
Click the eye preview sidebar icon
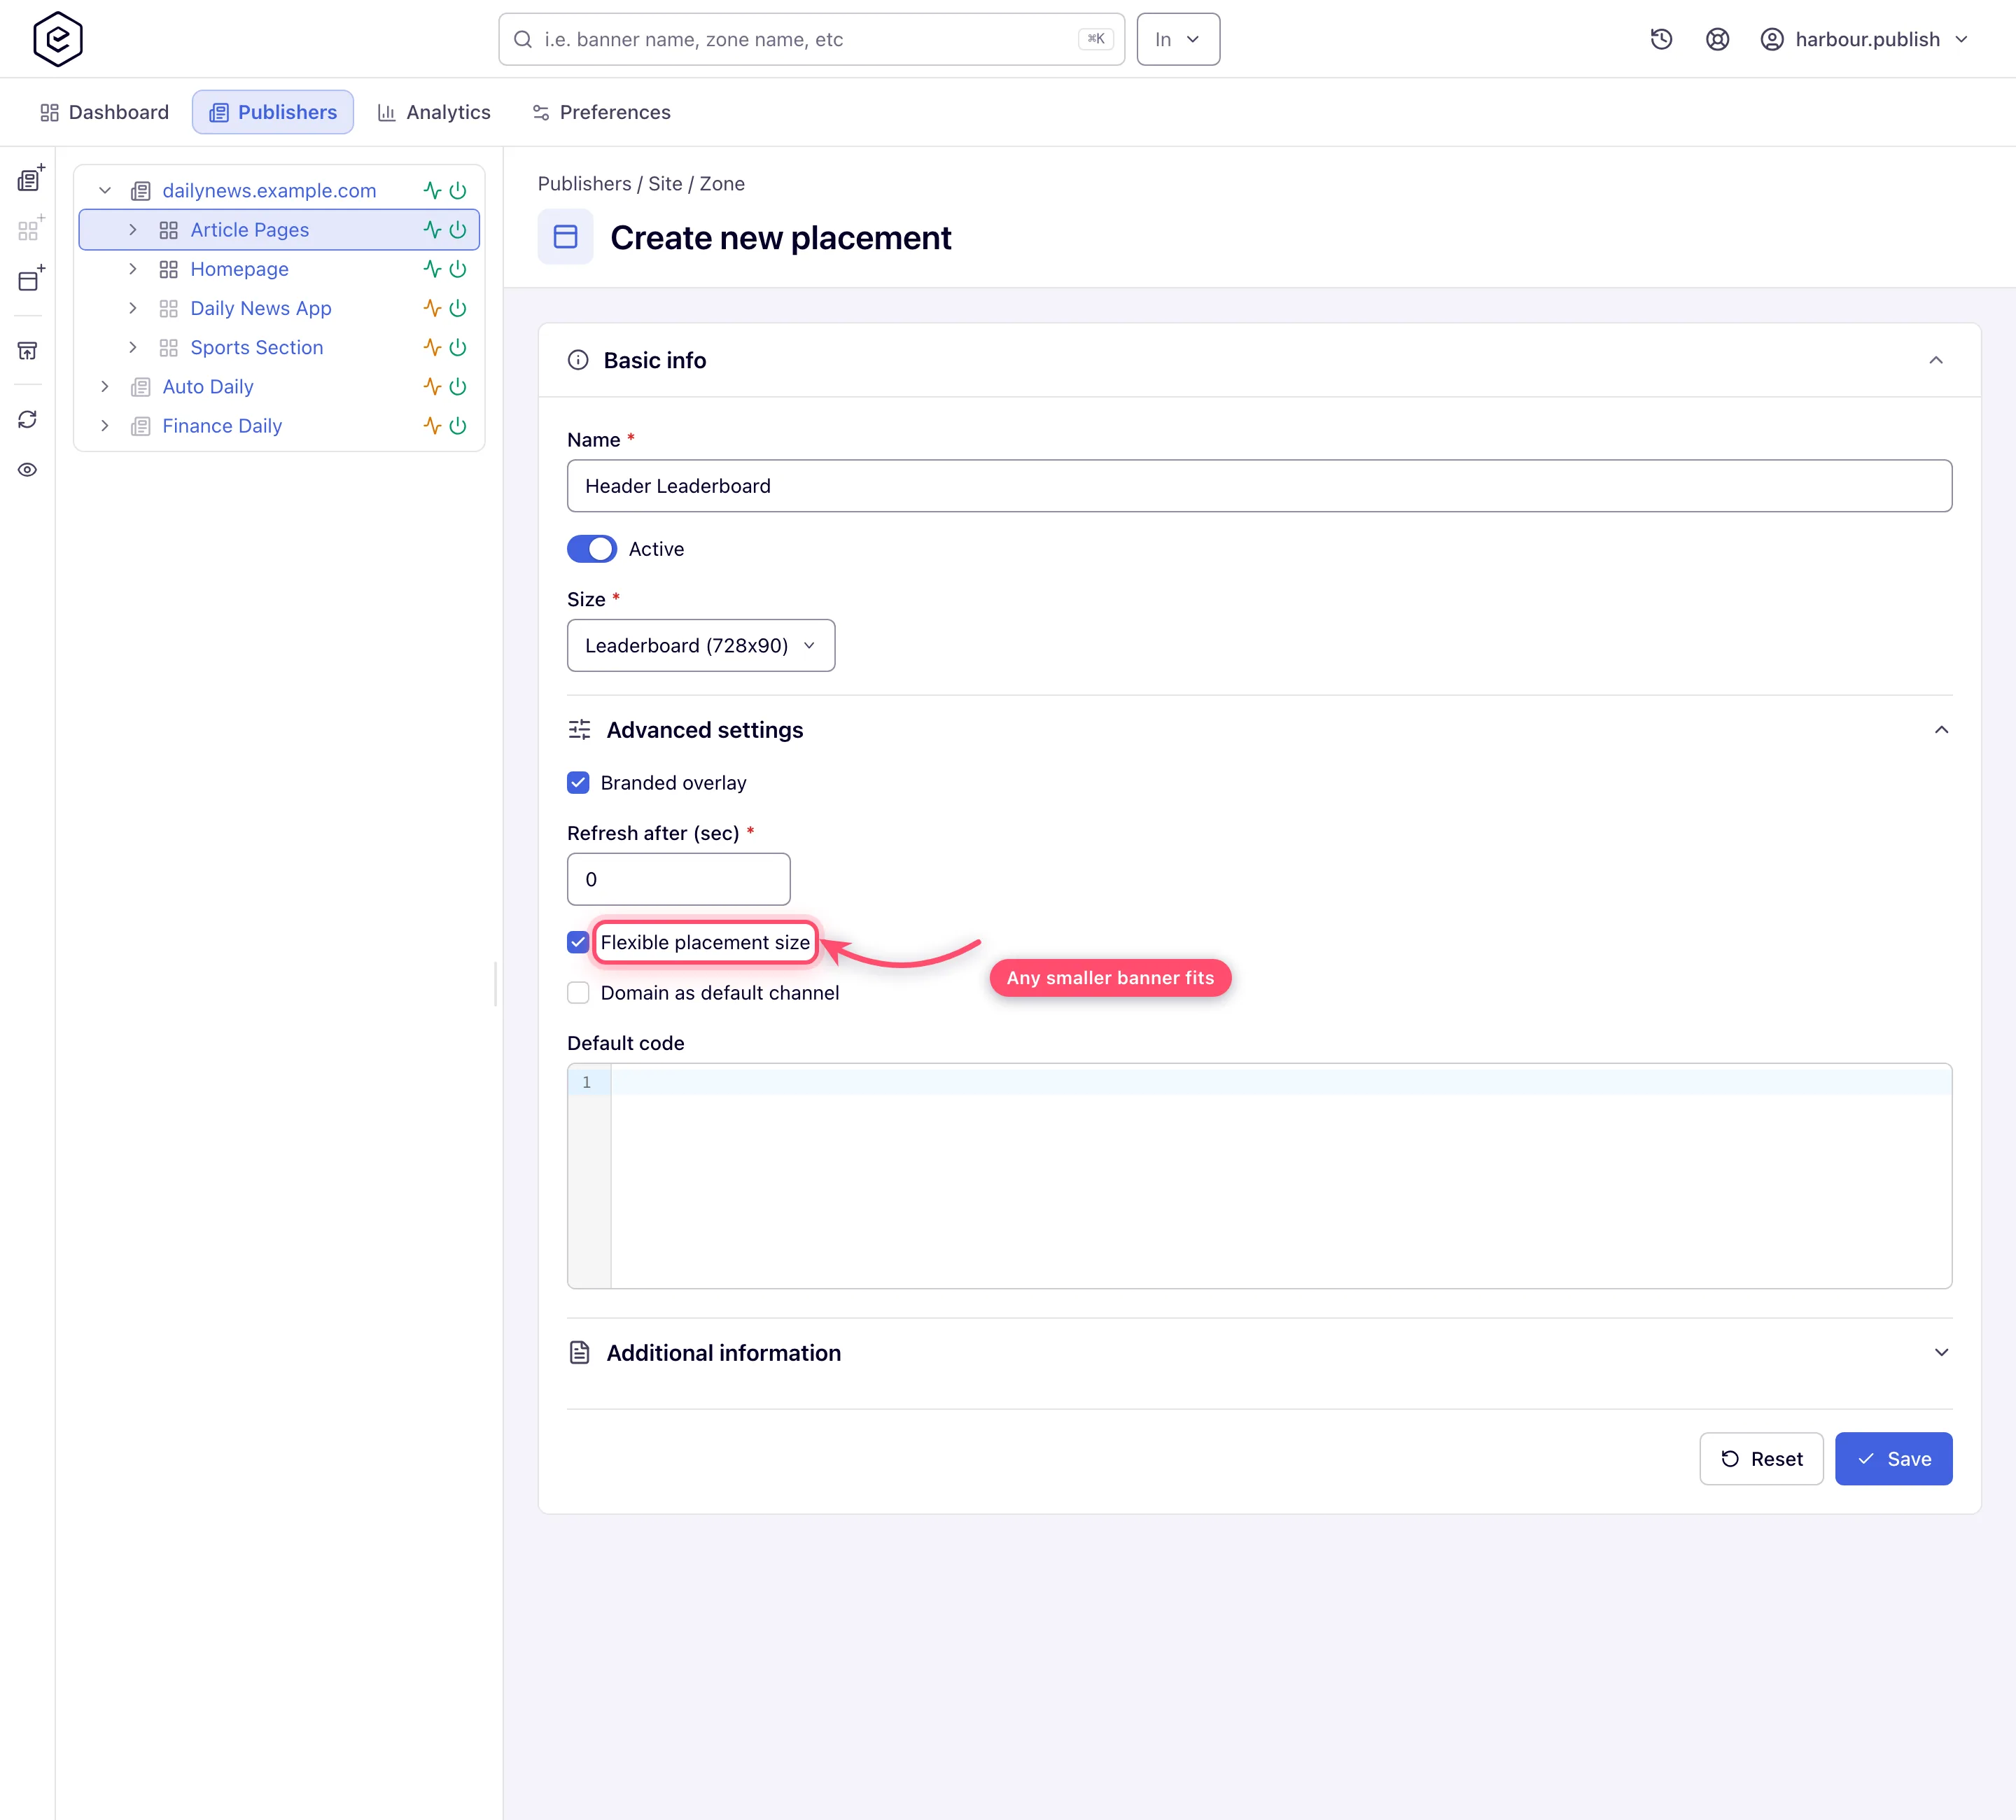point(28,470)
